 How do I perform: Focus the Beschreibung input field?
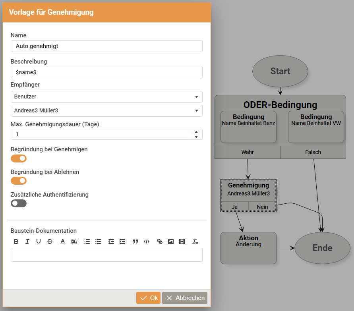106,72
